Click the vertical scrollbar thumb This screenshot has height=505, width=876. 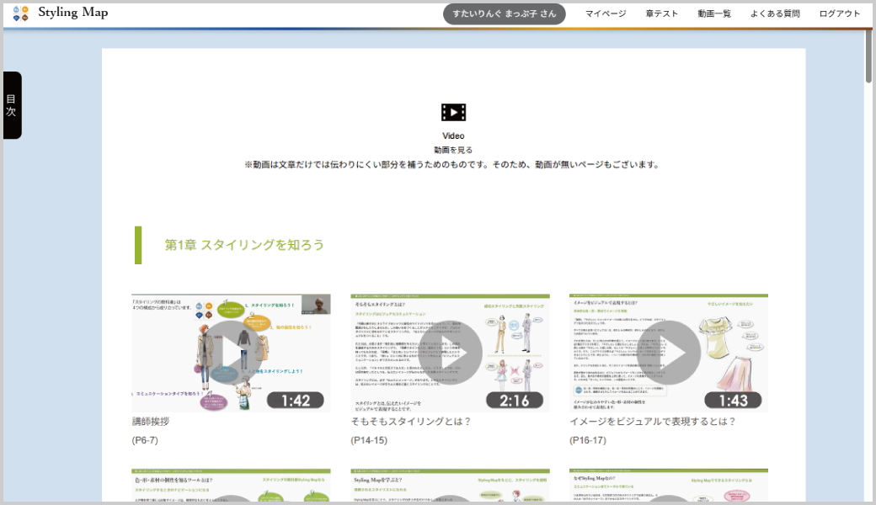pyautogui.click(x=868, y=56)
